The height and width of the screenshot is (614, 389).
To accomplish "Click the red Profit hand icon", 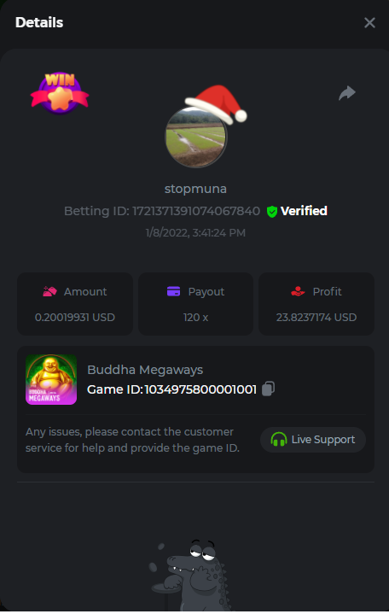I will click(x=298, y=291).
